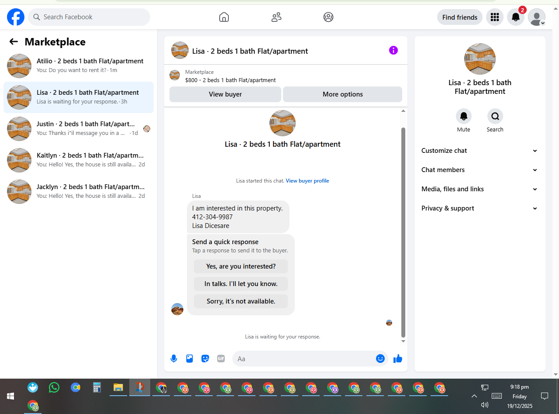Click the listing thumbnail in right panel

[x=480, y=59]
